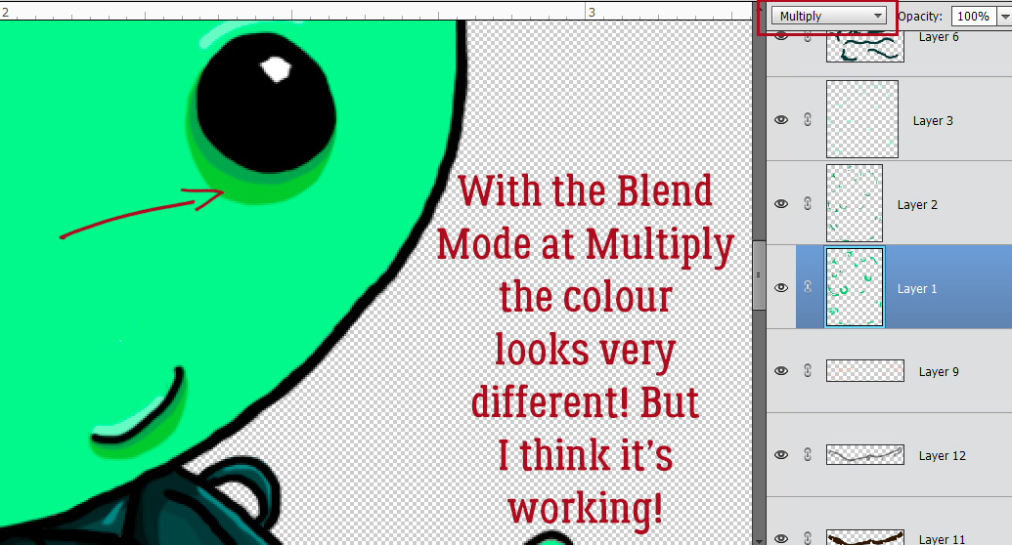The height and width of the screenshot is (545, 1012).
Task: Select the Layer 6 thumbnail
Action: tap(865, 46)
